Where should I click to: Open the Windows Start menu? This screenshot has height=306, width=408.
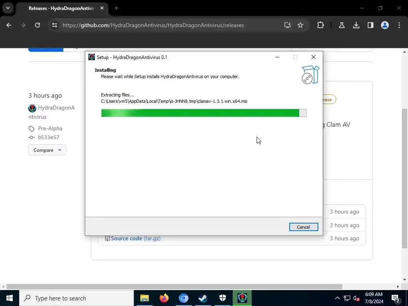point(10,298)
